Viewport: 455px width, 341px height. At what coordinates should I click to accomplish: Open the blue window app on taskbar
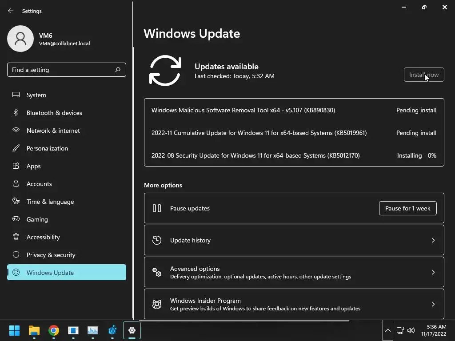(x=73, y=330)
